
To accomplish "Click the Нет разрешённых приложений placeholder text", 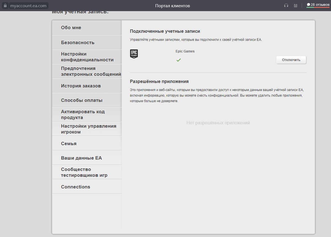I will 218,123.
